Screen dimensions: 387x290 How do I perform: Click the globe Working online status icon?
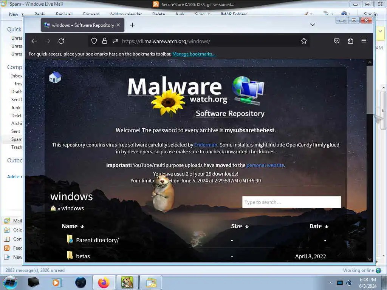point(378,270)
